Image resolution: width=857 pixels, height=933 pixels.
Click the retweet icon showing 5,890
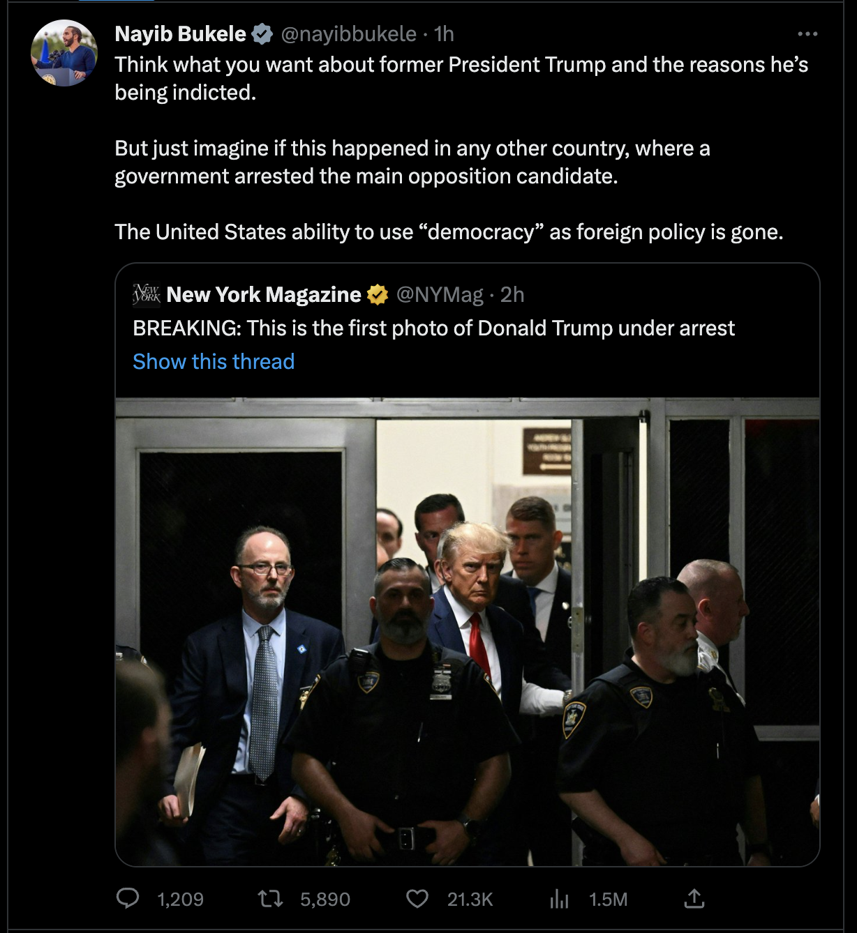pos(270,899)
